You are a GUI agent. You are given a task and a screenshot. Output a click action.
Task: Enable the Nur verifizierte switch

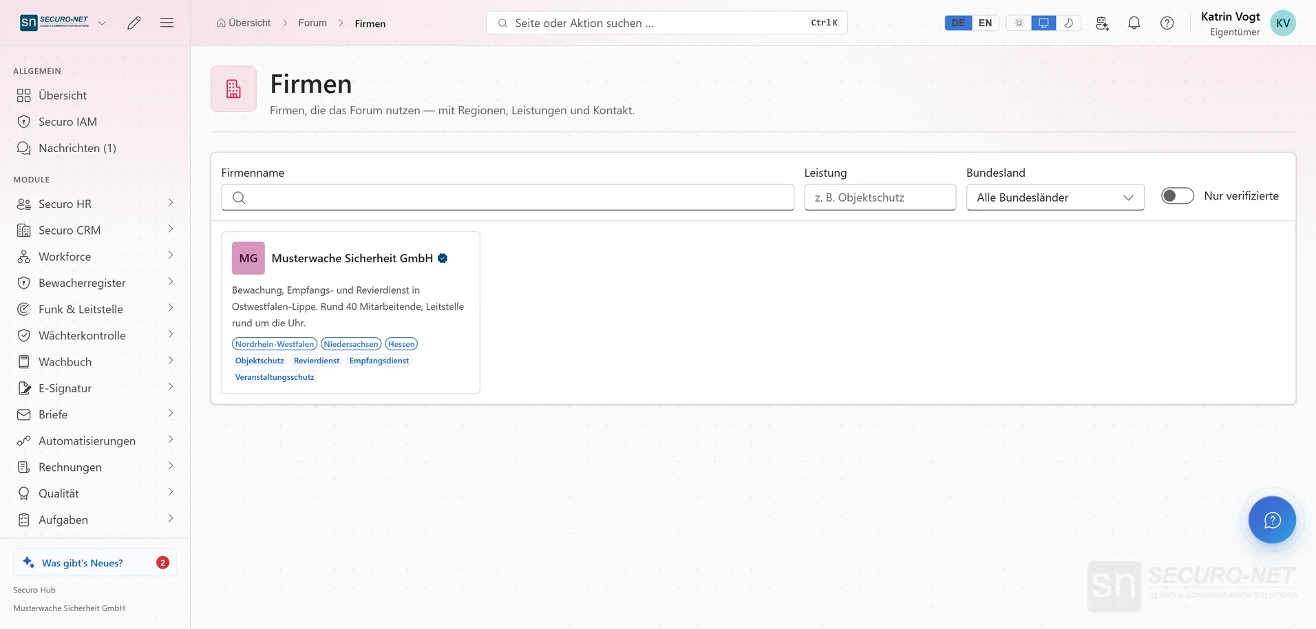coord(1178,195)
